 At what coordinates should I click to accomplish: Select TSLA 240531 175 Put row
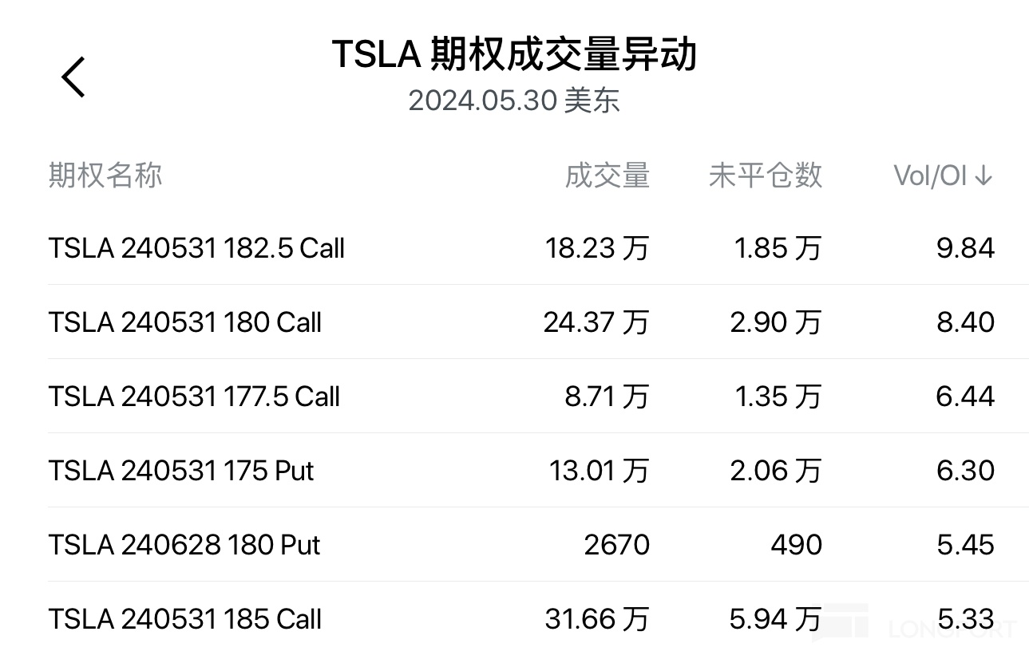coord(181,471)
